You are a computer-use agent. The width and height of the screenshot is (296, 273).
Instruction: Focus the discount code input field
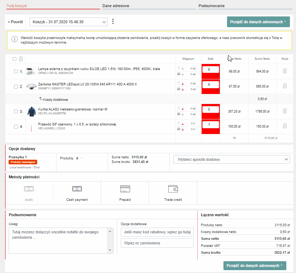click(157, 232)
